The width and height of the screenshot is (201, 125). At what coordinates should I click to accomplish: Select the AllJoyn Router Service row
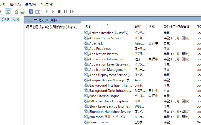click(x=105, y=38)
